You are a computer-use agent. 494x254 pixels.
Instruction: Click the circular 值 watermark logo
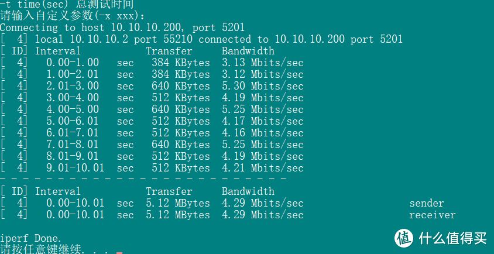(x=404, y=238)
